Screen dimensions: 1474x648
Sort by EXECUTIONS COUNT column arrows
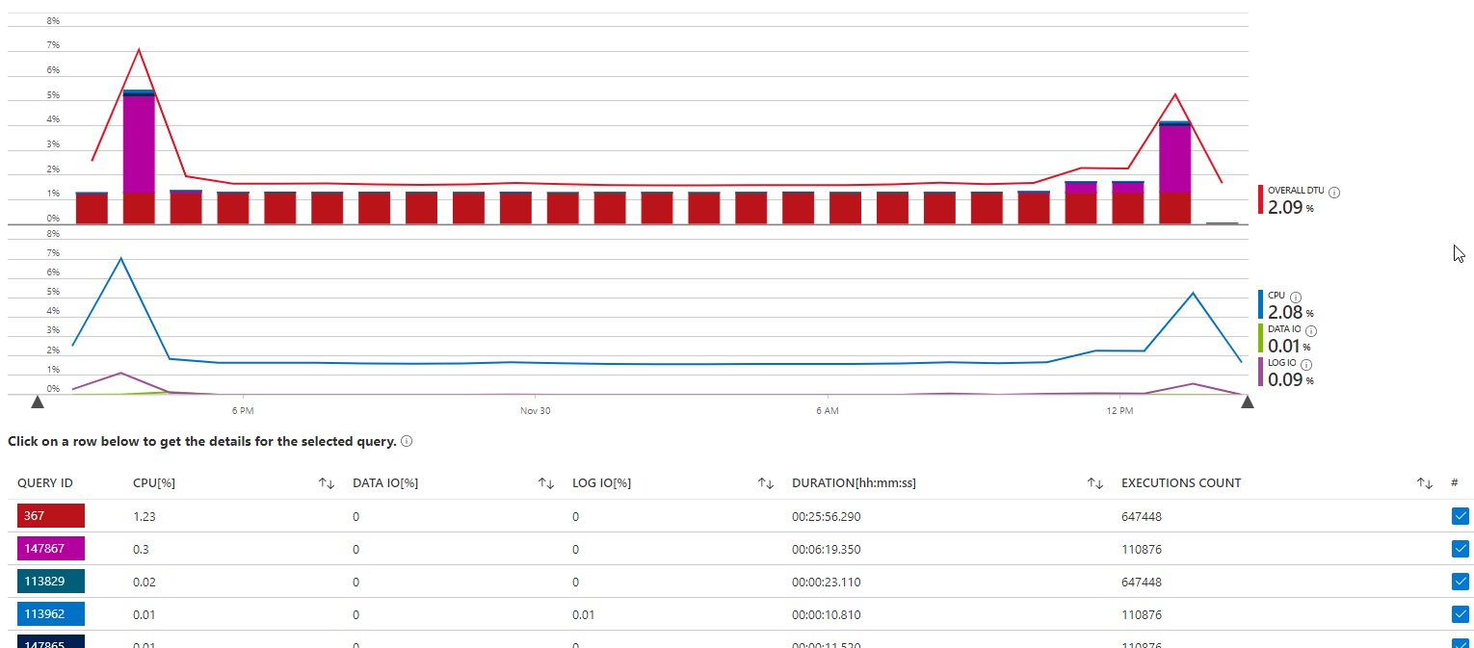point(1425,483)
